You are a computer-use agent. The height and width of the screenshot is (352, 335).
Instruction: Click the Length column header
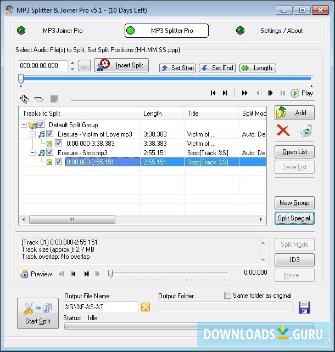click(162, 113)
